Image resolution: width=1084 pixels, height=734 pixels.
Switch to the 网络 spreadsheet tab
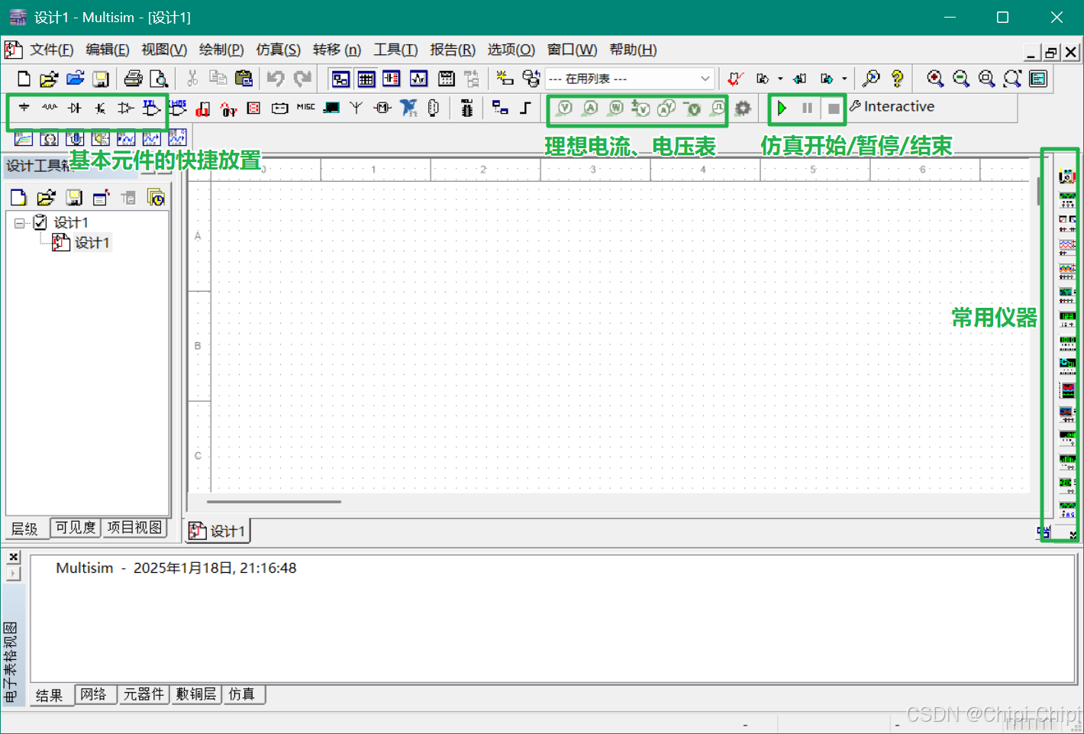(x=93, y=694)
